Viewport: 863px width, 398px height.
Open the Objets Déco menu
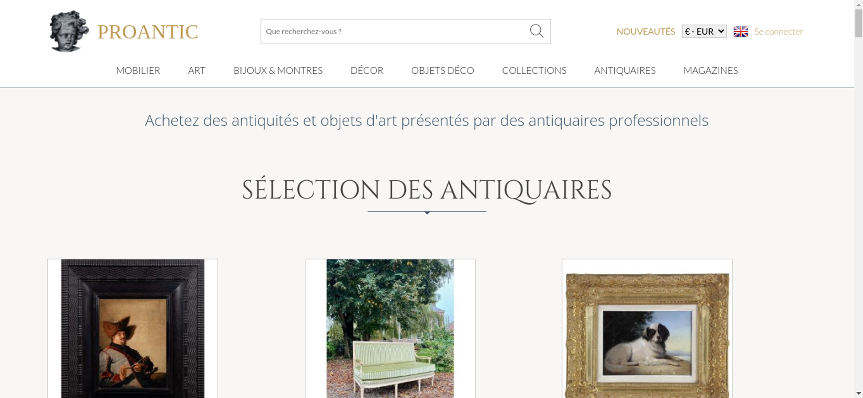click(443, 70)
